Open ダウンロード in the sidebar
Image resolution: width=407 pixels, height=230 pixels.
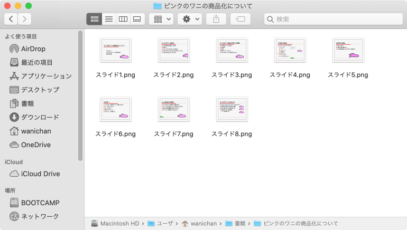(x=34, y=117)
